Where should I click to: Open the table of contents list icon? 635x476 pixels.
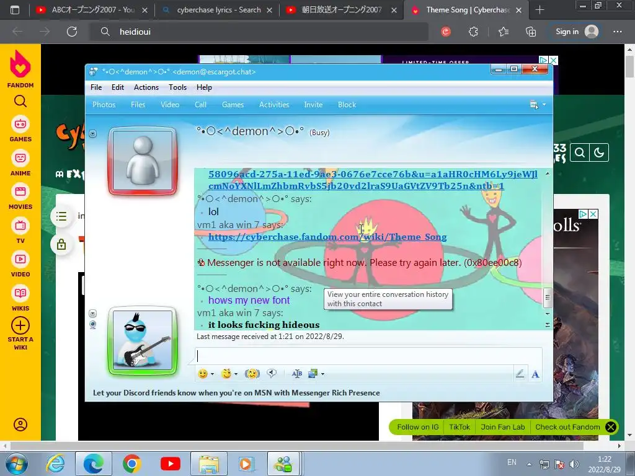[x=61, y=216]
